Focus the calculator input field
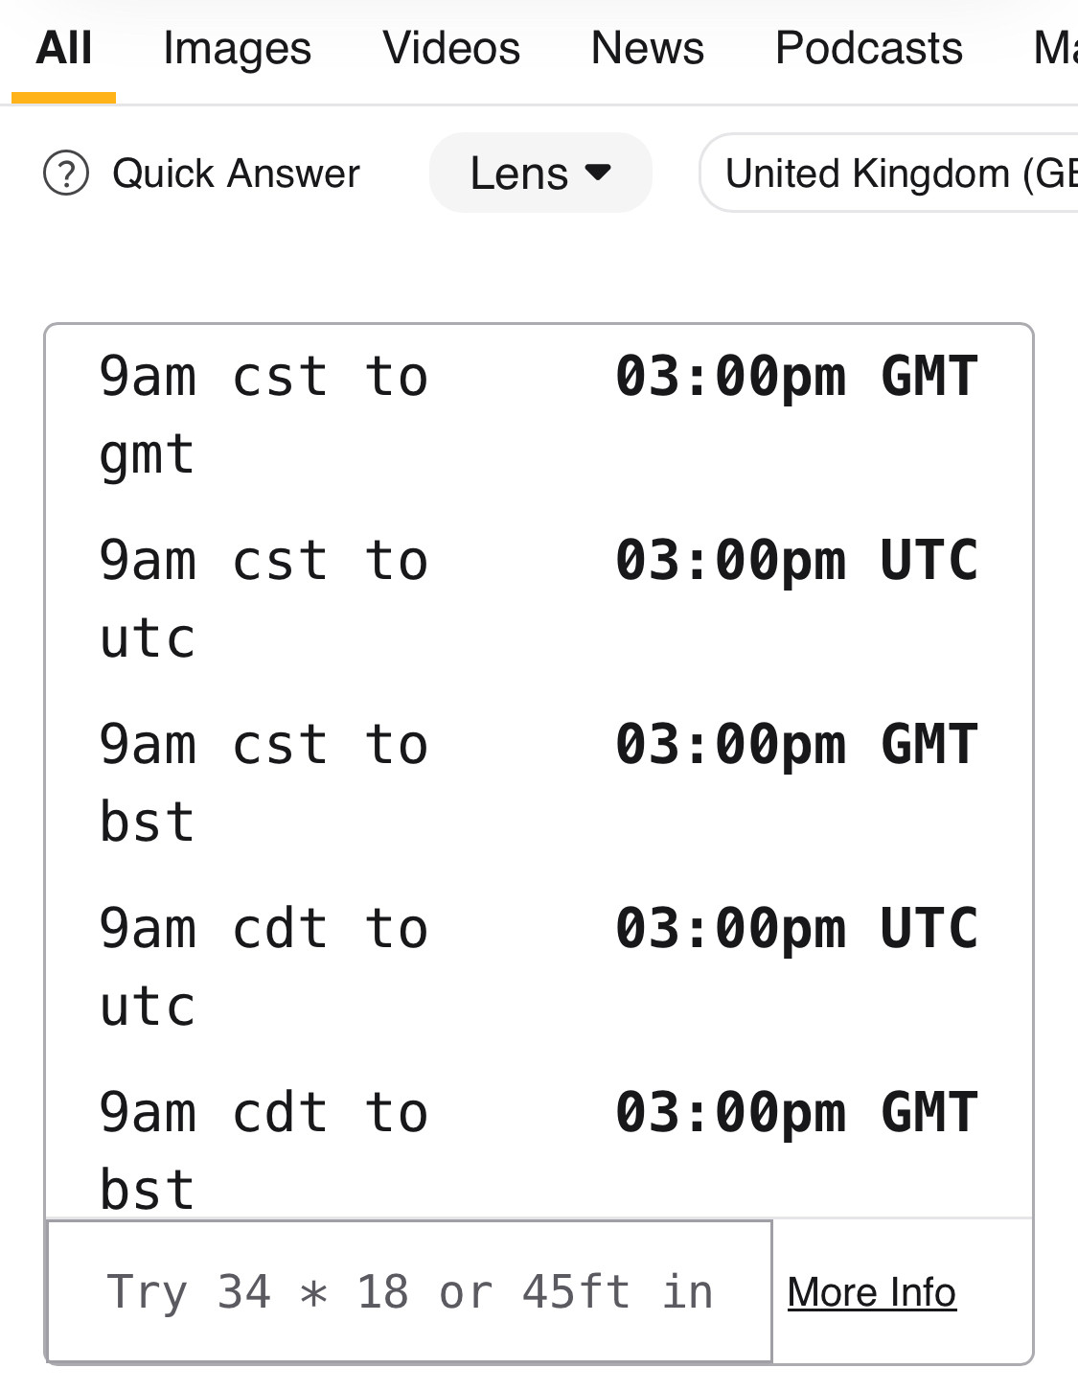 click(x=409, y=1291)
